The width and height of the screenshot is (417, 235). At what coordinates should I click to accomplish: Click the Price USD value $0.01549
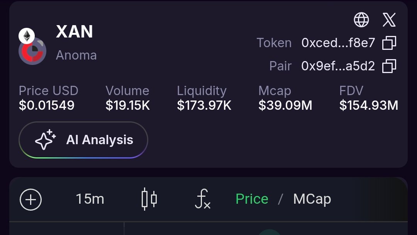coord(47,106)
